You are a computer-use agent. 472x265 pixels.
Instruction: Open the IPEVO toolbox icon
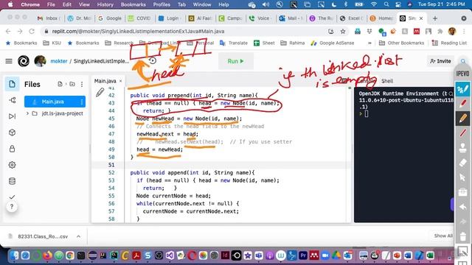(x=462, y=192)
